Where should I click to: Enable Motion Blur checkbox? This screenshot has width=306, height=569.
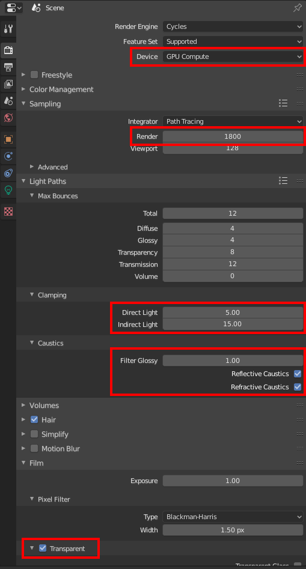coord(34,448)
